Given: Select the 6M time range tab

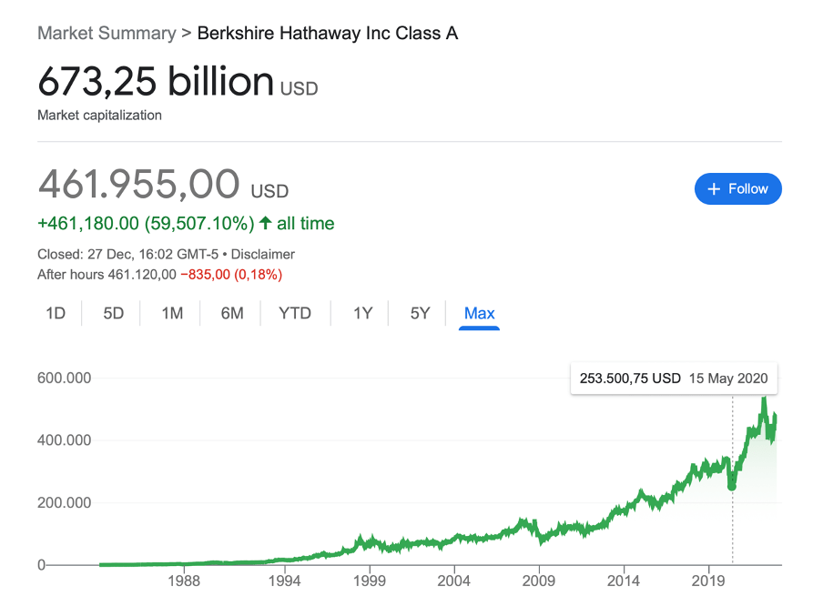Looking at the screenshot, I should [232, 313].
